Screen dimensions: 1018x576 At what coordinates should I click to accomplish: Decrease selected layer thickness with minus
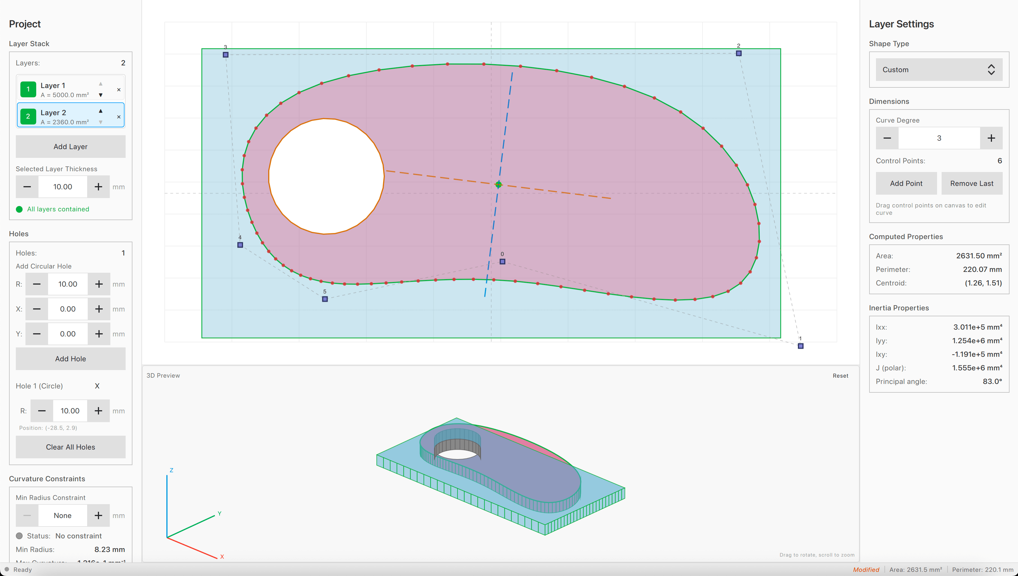(x=27, y=187)
